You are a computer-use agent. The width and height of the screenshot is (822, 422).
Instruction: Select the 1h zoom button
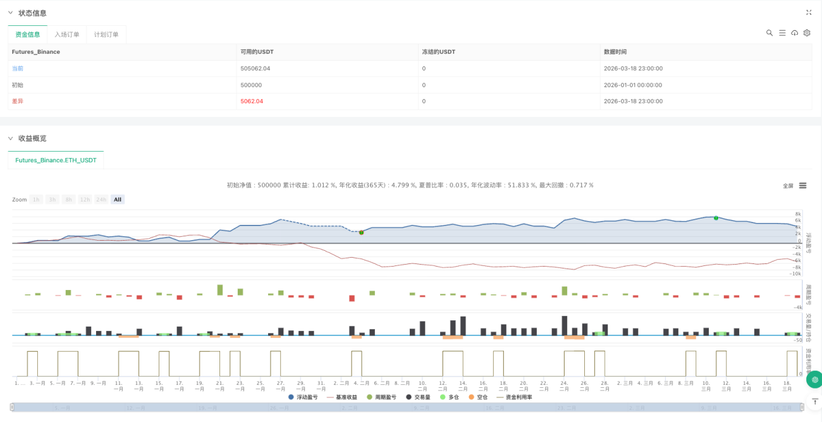37,200
